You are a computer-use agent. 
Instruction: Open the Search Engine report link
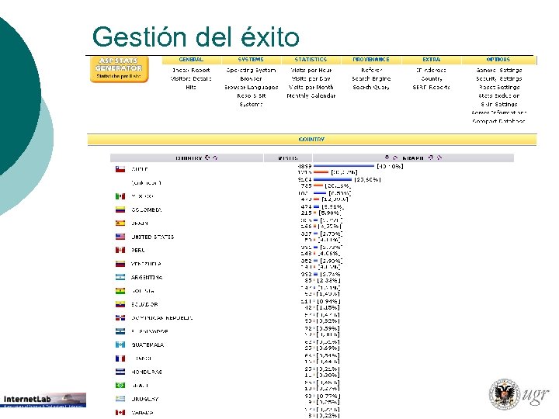coord(371,78)
